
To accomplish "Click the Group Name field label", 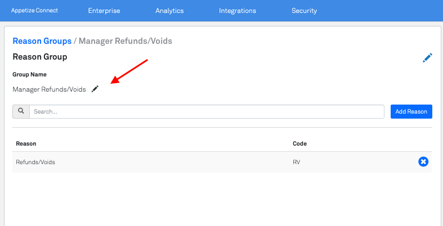I will coord(29,74).
